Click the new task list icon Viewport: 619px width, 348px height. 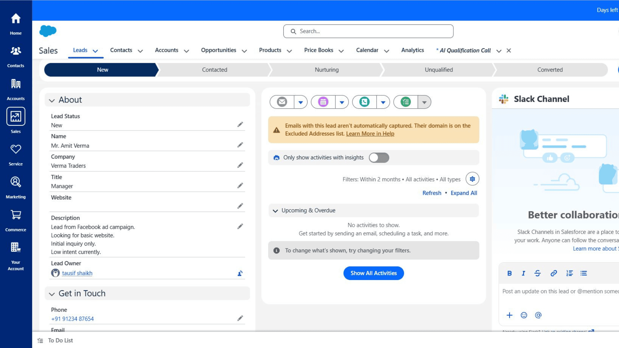click(406, 102)
